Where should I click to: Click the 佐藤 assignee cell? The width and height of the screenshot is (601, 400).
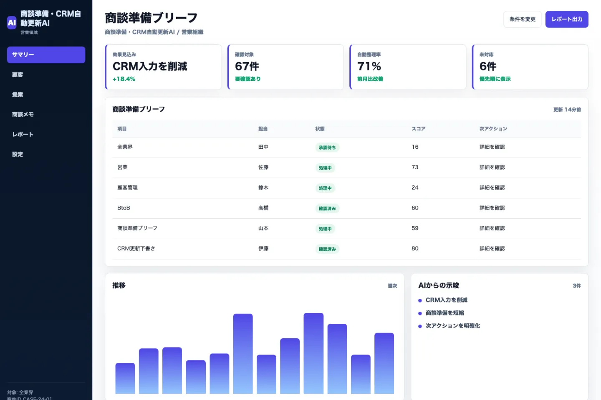(x=263, y=167)
